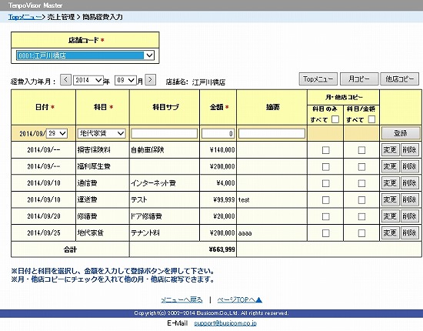Select the ¥4,000 amount cell
Viewport: 423px width, 331px height.
coord(218,183)
